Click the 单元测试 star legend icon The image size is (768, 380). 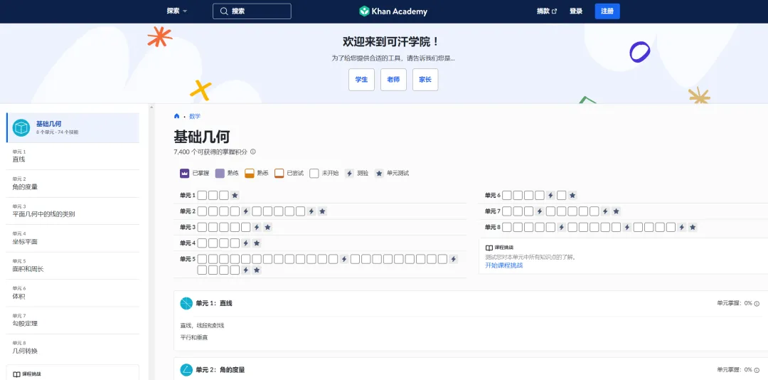379,173
